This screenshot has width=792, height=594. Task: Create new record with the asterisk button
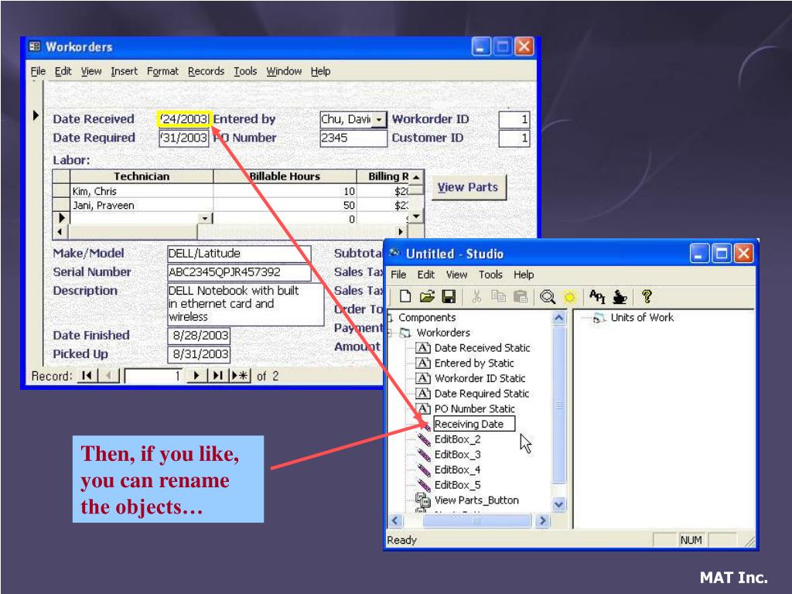pyautogui.click(x=240, y=376)
